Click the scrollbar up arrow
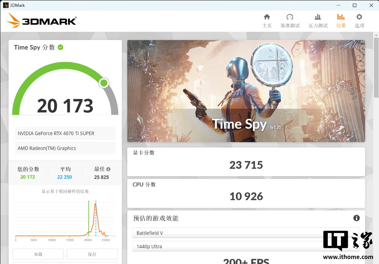Image resolution: width=379 pixels, height=264 pixels. click(376, 35)
